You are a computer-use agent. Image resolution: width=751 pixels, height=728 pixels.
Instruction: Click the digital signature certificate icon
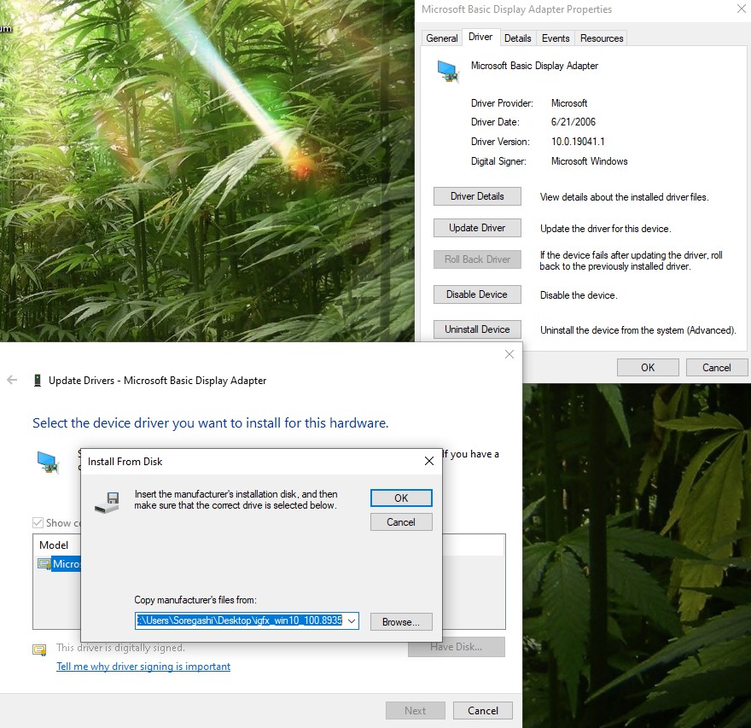pyautogui.click(x=39, y=649)
